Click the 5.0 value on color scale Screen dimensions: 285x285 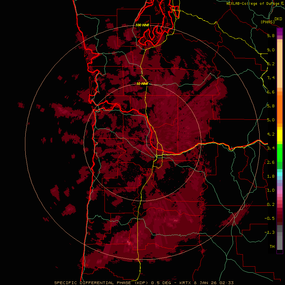click(x=271, y=120)
